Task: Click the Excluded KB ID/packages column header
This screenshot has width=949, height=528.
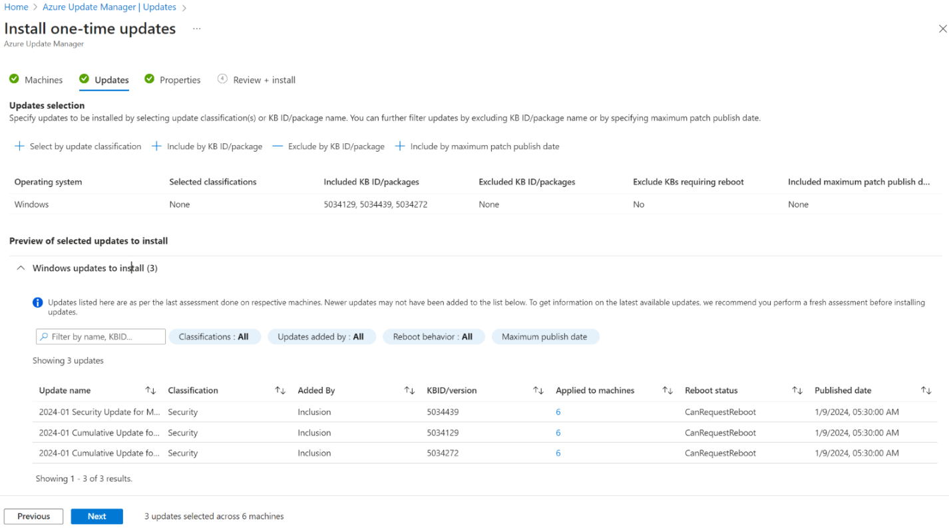Action: tap(526, 182)
